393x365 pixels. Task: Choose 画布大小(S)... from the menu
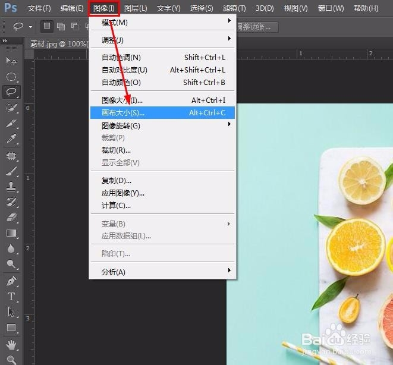coord(162,113)
